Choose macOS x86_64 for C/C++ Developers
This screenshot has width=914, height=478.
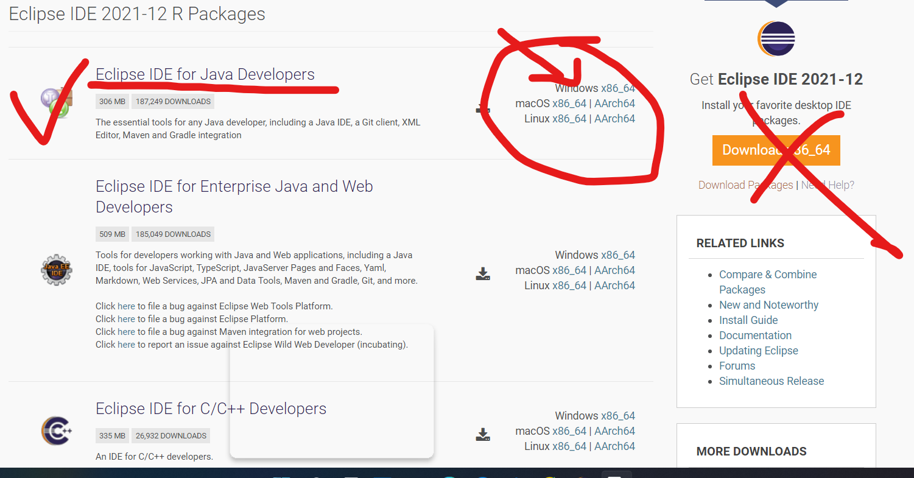point(569,431)
